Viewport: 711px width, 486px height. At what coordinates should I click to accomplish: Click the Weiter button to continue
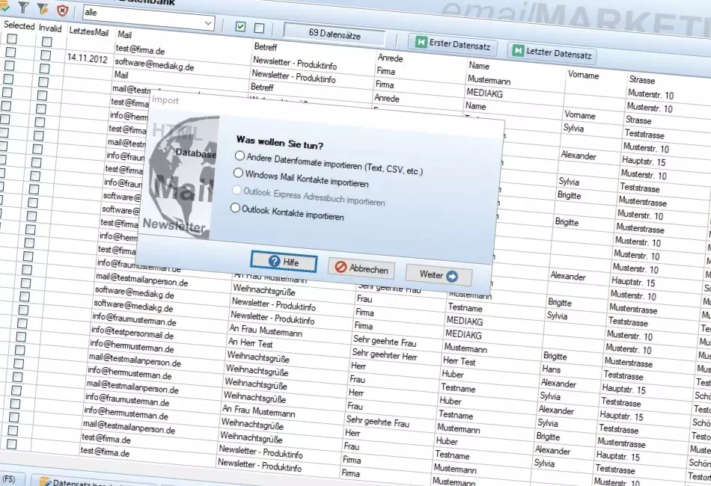pyautogui.click(x=439, y=275)
